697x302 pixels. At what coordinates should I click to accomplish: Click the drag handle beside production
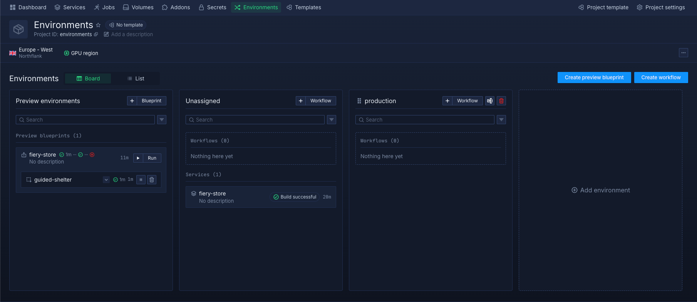tap(359, 101)
